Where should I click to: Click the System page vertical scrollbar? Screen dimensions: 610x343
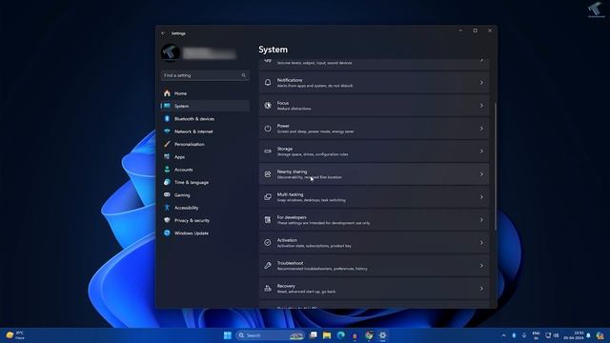(495, 167)
